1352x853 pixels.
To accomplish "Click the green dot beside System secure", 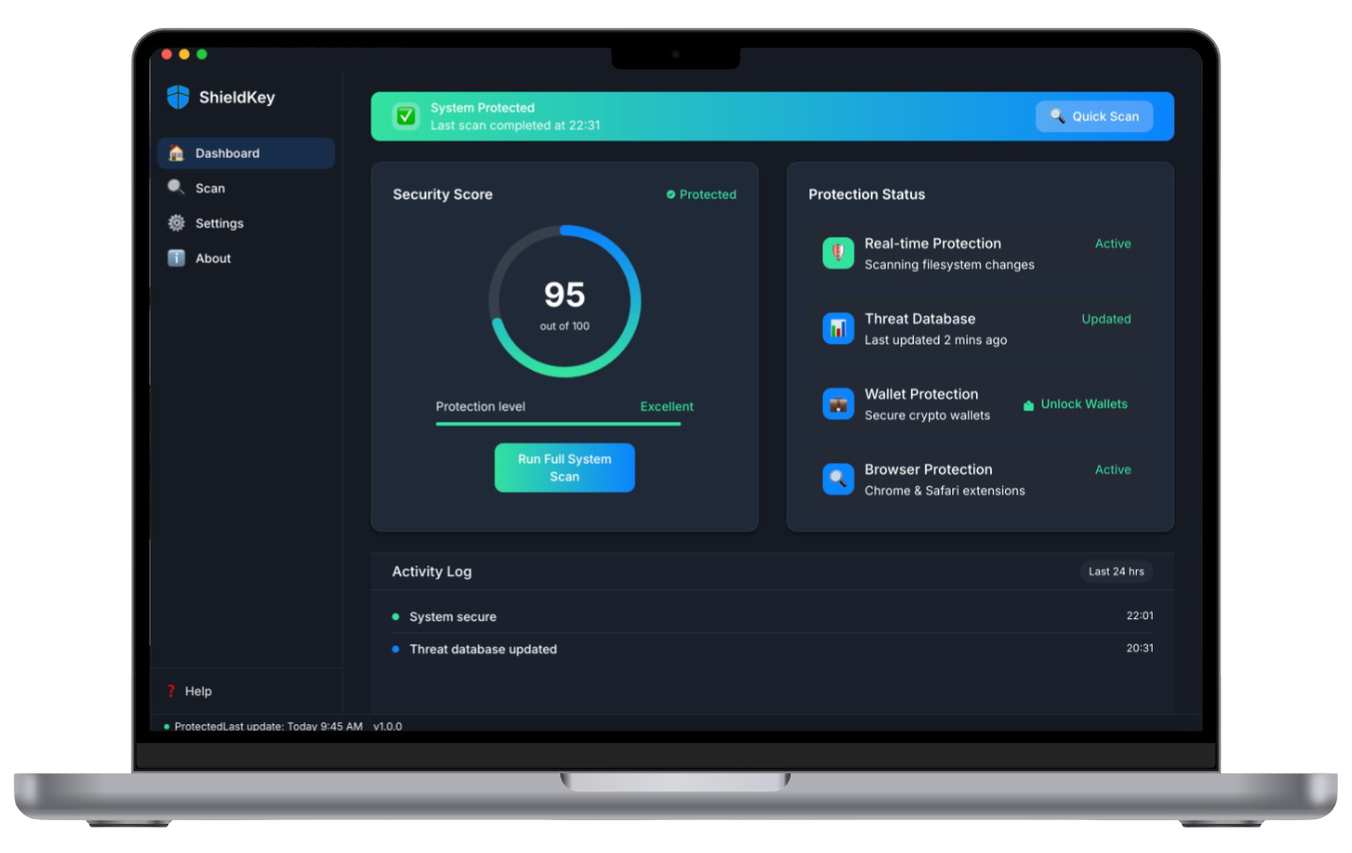I will (395, 616).
